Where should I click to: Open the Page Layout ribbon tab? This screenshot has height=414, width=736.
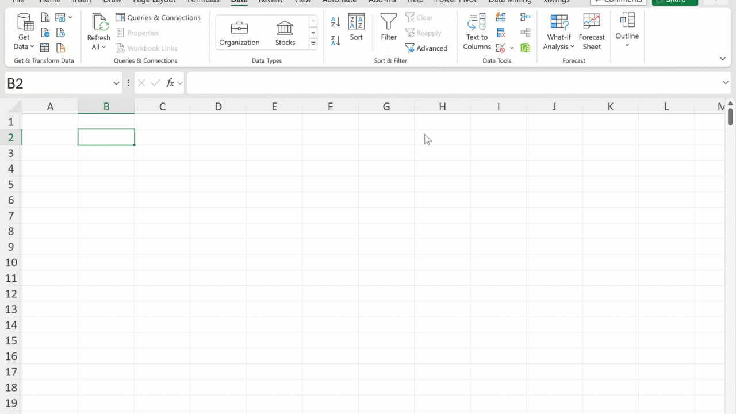155,2
